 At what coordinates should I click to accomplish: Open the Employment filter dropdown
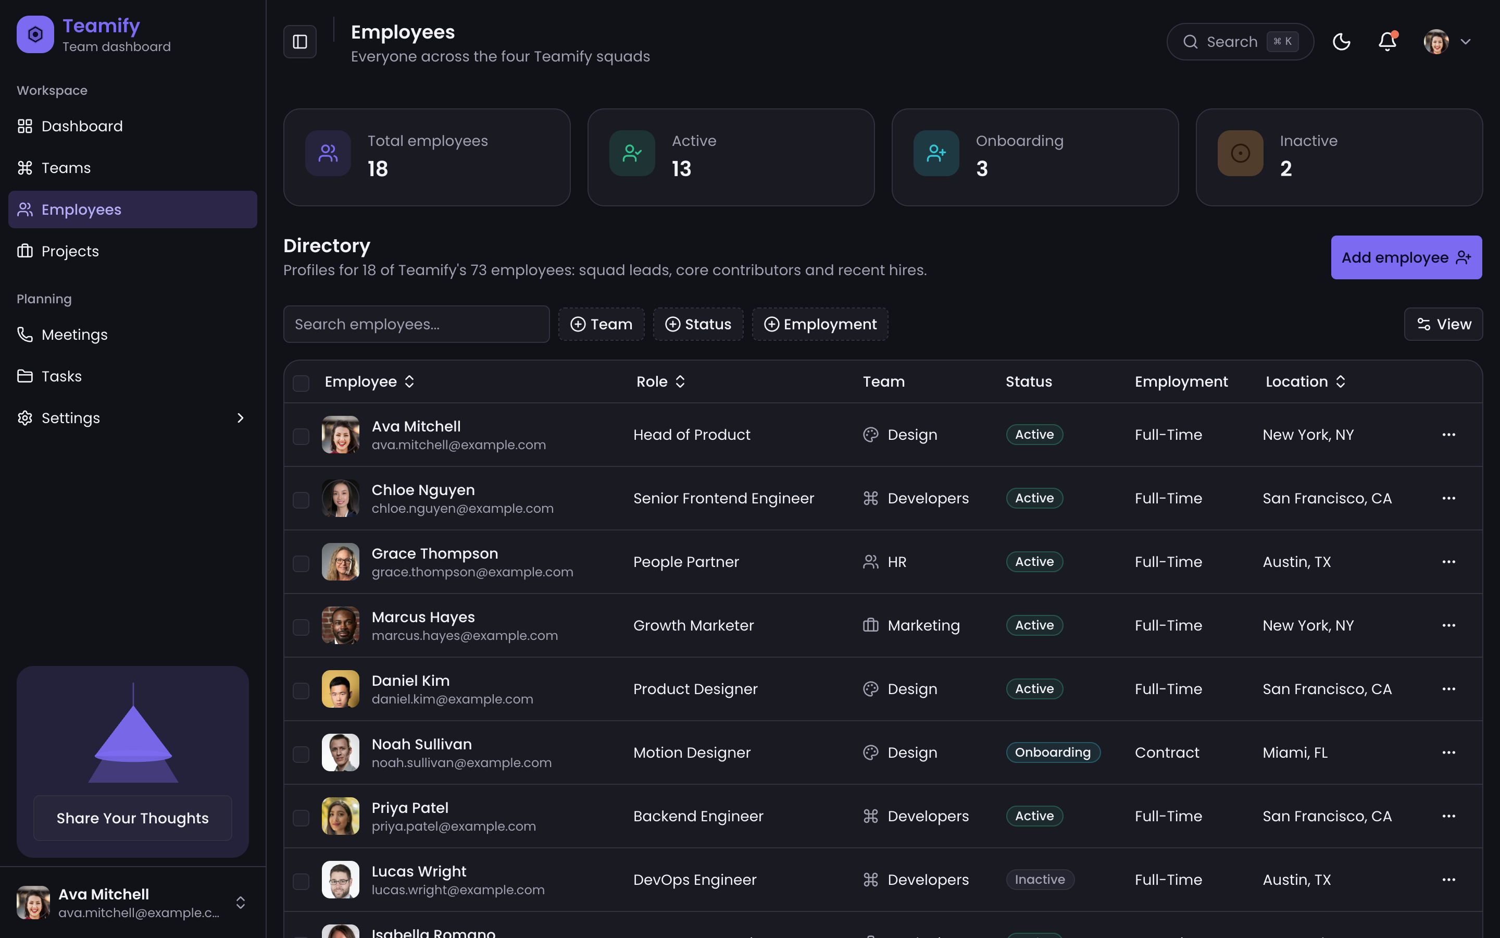pos(820,324)
